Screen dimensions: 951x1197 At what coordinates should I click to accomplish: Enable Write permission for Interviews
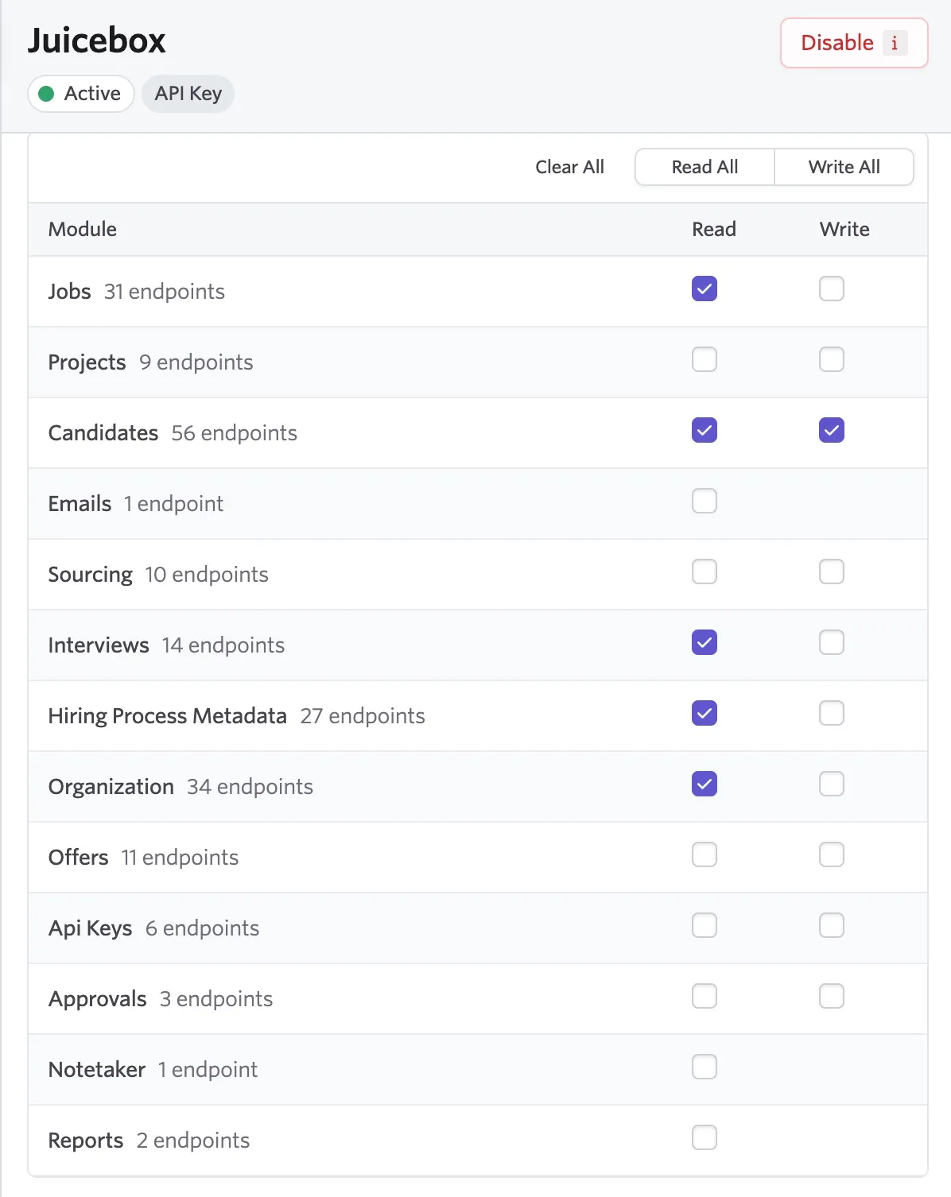pos(832,642)
